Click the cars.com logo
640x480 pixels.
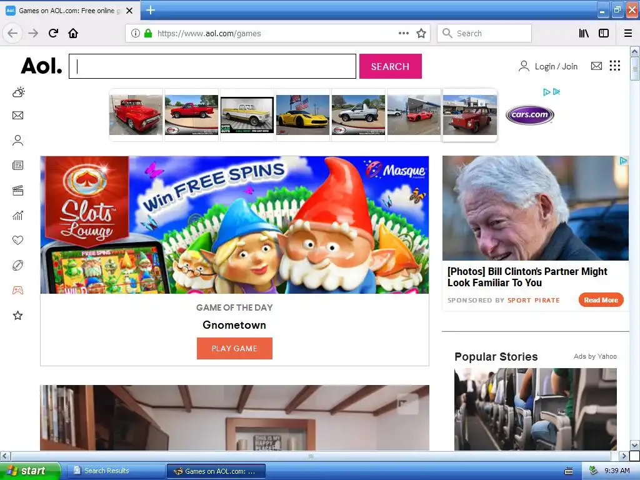(x=530, y=115)
